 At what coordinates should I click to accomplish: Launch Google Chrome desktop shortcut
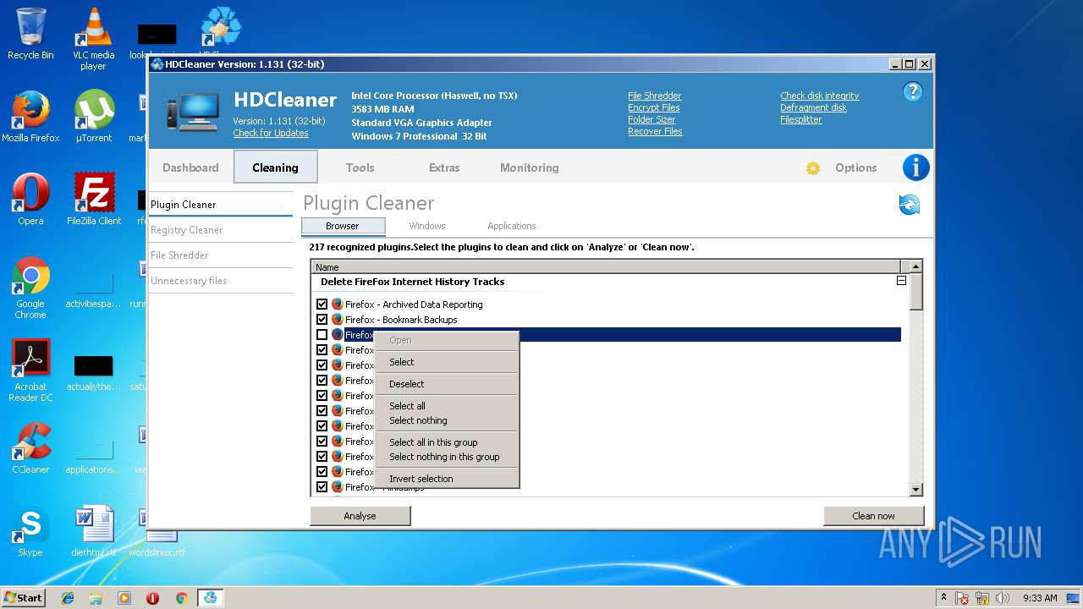point(30,288)
